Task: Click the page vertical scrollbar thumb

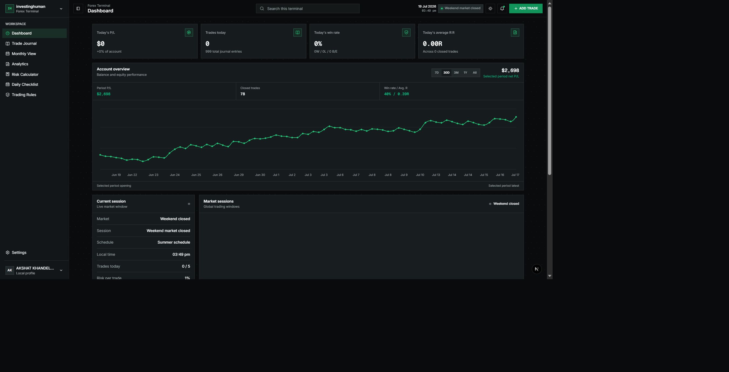Action: (550, 91)
